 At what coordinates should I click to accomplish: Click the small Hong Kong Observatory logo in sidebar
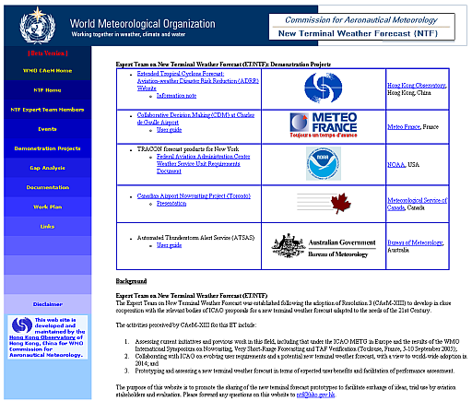[x=22, y=324]
